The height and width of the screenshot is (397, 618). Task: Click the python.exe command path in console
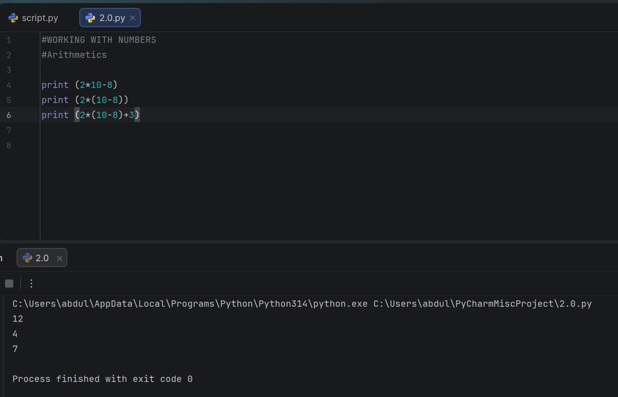[x=302, y=304]
